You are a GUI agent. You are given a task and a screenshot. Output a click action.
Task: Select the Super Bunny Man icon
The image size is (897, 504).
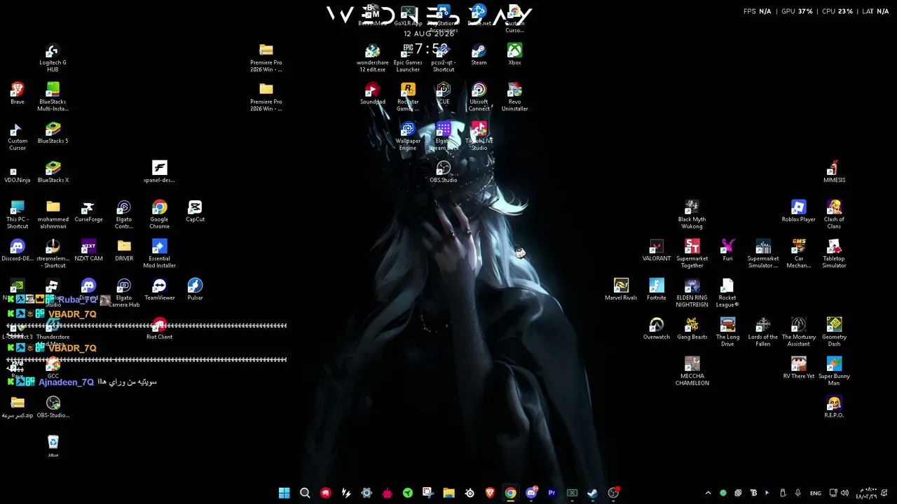coord(834,372)
